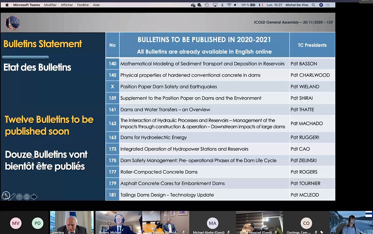This screenshot has height=234, width=373.
Task: Open Michel De Vivo user menu
Action: coord(297,5)
